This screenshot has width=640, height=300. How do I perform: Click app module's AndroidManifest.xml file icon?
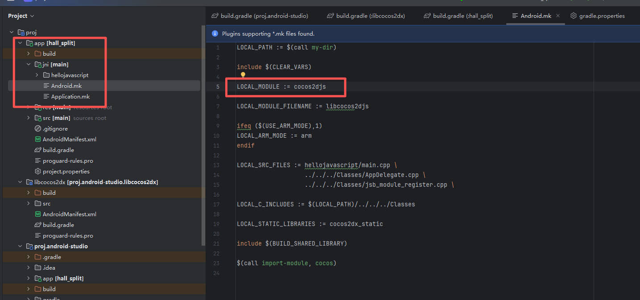(38, 140)
